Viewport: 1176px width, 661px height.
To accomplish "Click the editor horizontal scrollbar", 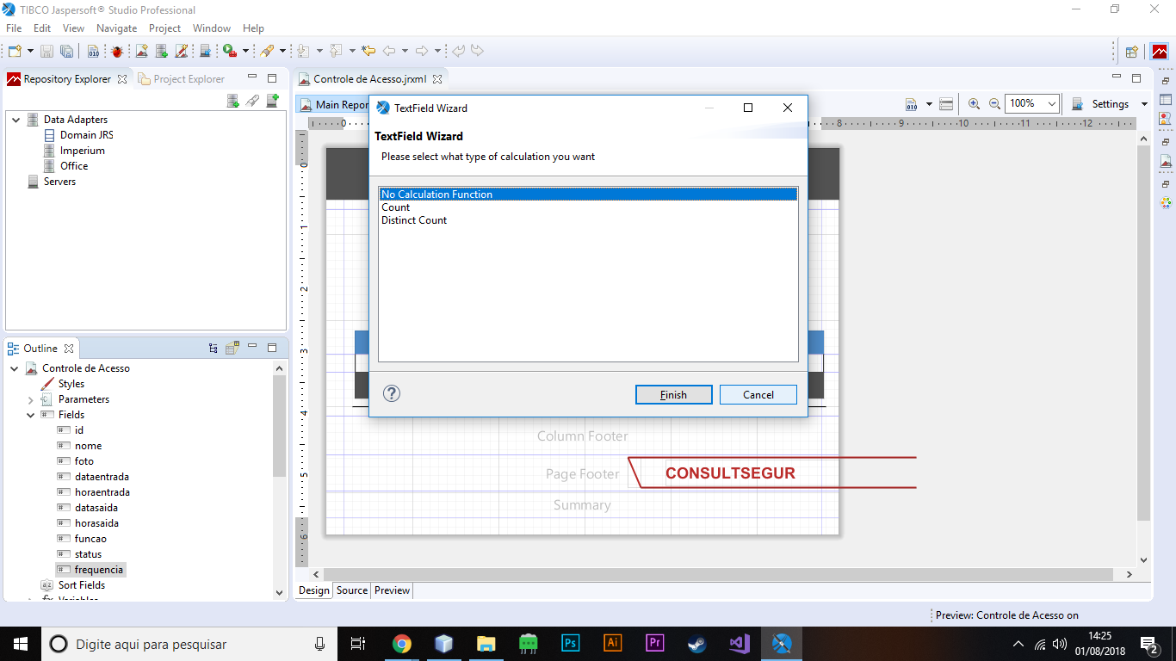I will tap(719, 574).
